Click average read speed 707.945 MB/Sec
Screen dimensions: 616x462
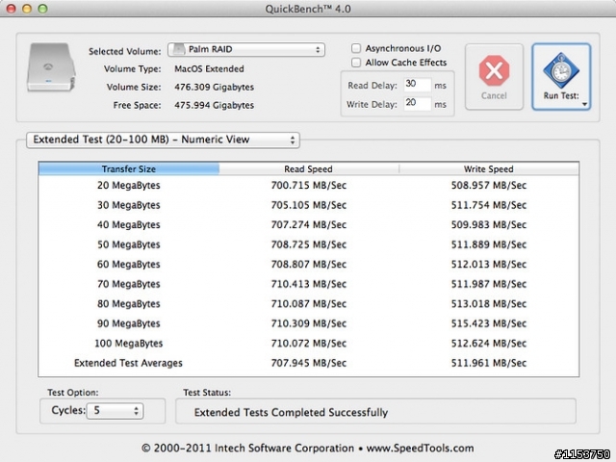tap(309, 363)
